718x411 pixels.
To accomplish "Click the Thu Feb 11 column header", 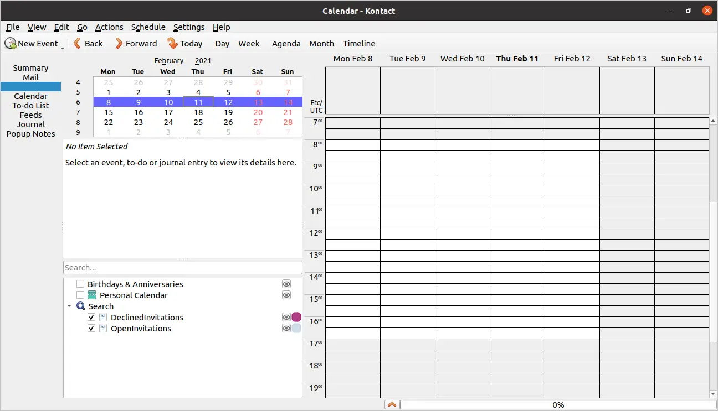I will [x=517, y=59].
